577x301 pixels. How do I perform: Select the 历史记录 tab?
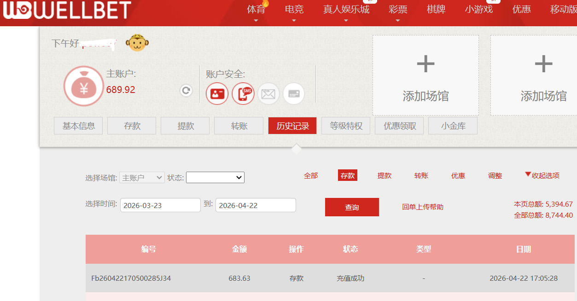point(292,126)
